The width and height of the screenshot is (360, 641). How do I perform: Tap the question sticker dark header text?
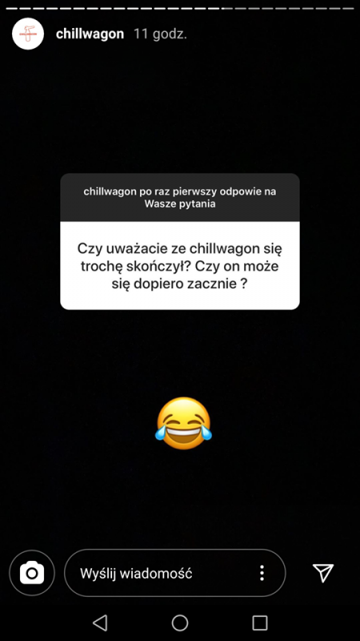coord(180,197)
